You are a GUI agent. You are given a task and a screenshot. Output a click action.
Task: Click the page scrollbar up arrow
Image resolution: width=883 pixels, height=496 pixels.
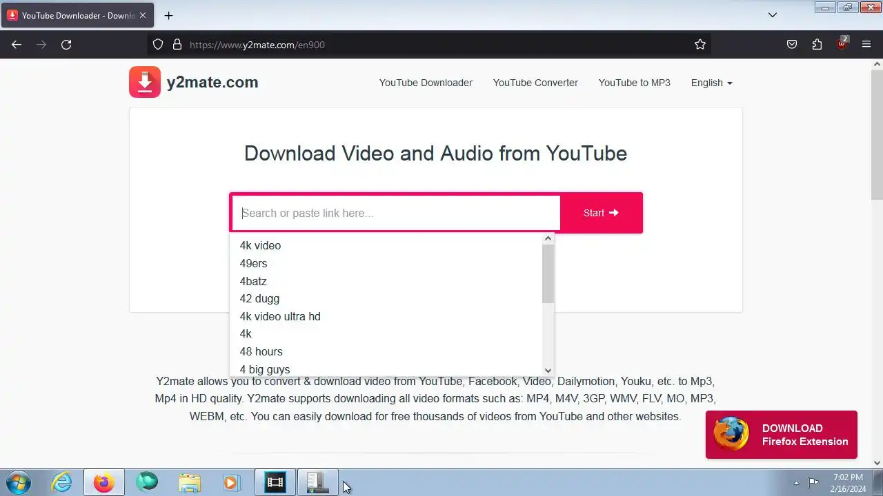point(877,64)
